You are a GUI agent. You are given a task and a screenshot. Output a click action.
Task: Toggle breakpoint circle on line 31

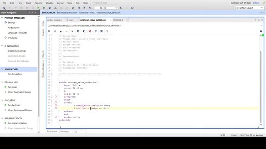pyautogui.click(x=56, y=105)
